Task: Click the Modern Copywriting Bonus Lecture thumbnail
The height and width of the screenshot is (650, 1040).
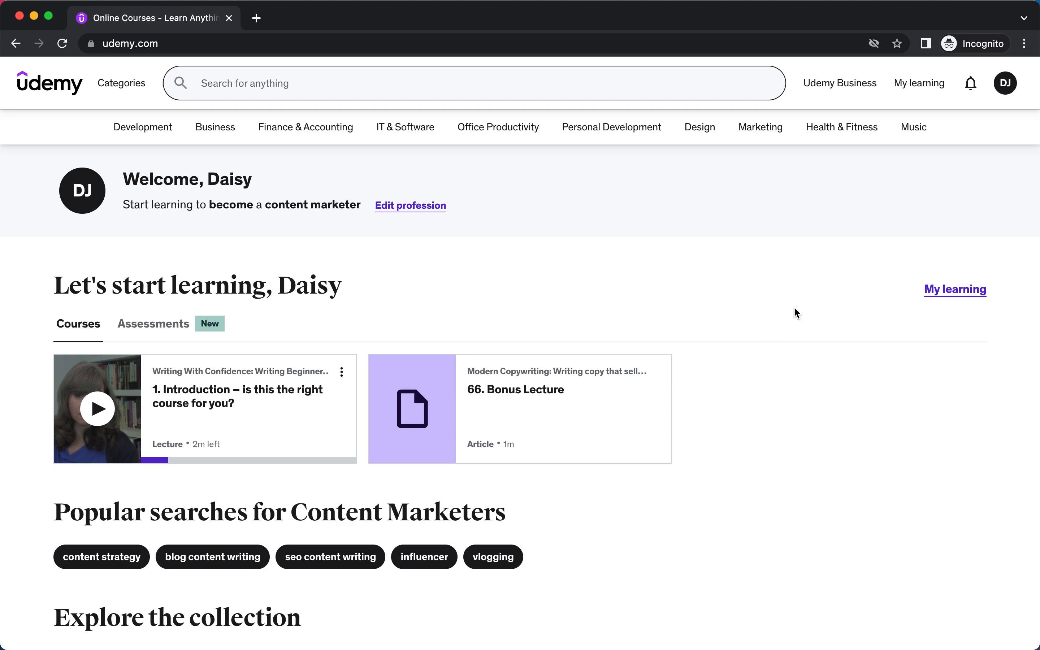Action: click(412, 408)
